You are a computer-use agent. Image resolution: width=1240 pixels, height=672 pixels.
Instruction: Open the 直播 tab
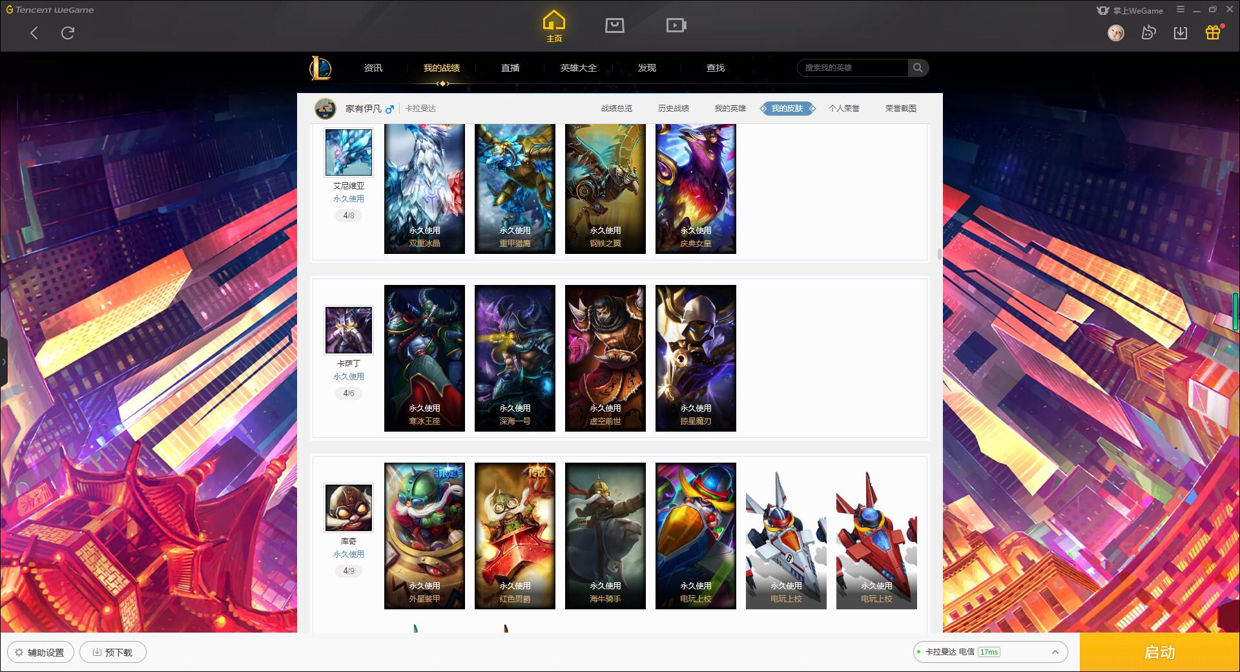[x=510, y=68]
